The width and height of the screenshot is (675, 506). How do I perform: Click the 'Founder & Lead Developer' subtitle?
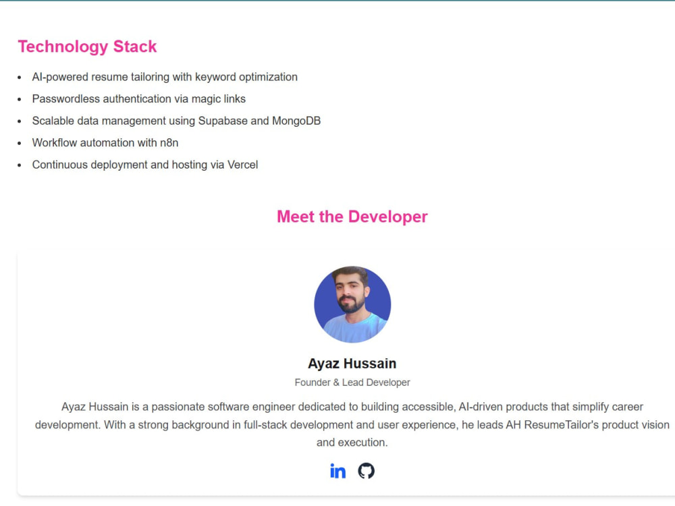click(352, 383)
